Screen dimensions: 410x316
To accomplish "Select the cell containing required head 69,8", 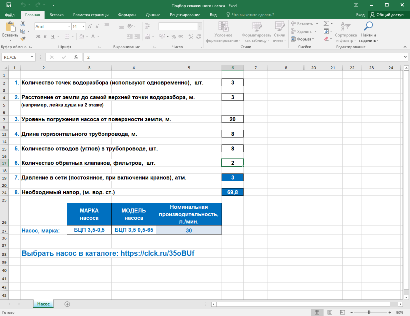I will click(x=232, y=192).
